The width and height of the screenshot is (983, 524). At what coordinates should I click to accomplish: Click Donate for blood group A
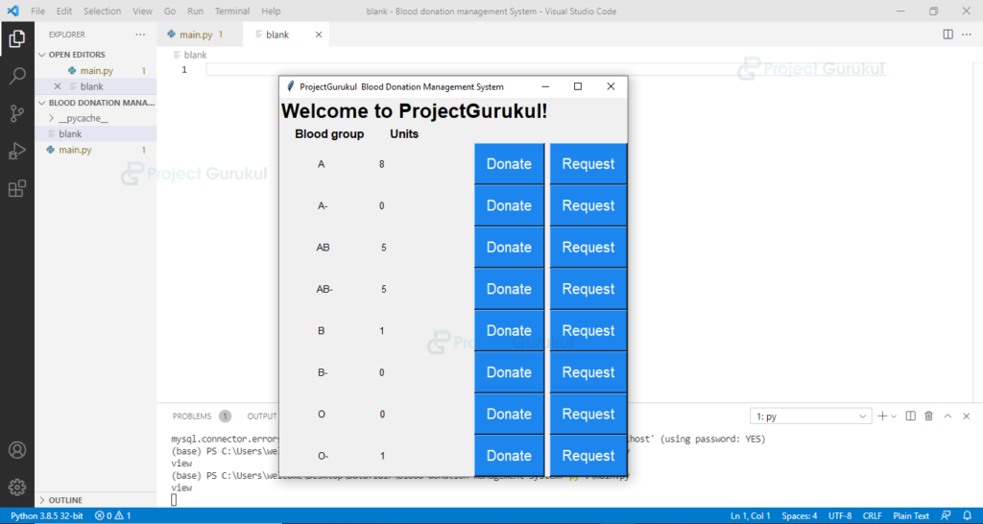point(509,163)
